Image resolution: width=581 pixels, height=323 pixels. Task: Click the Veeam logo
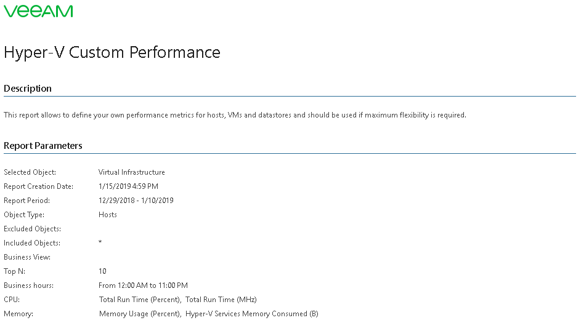38,11
